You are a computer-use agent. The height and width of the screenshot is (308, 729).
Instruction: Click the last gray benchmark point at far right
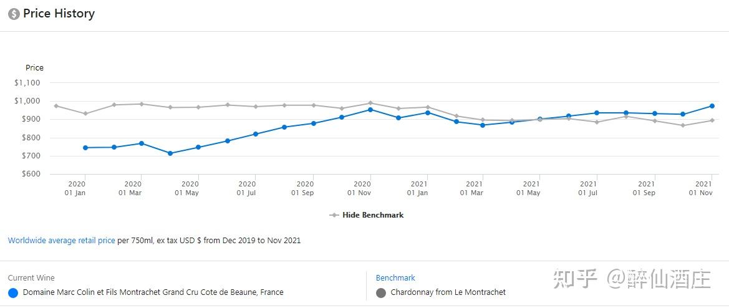(712, 120)
